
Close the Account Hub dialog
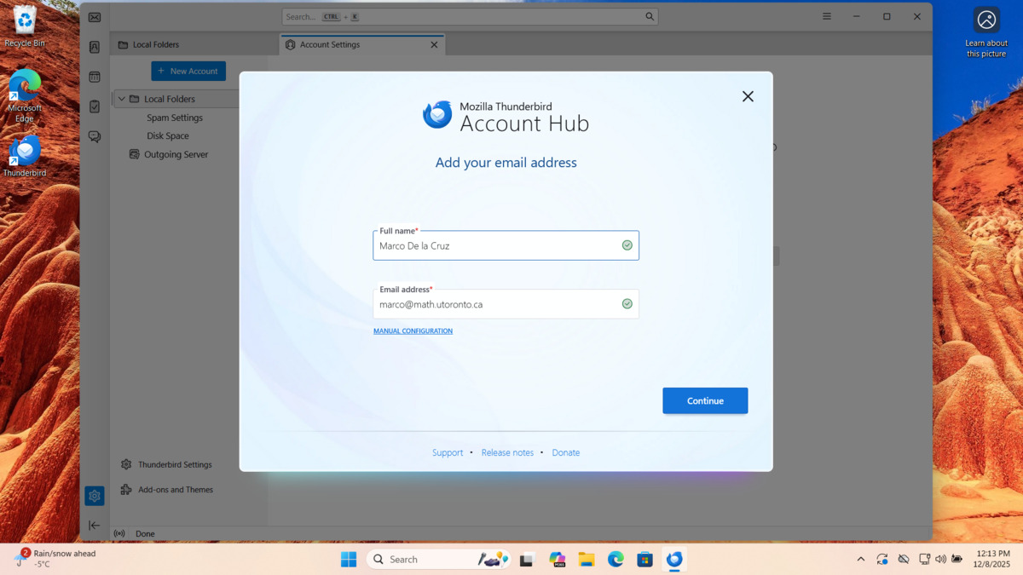click(748, 96)
